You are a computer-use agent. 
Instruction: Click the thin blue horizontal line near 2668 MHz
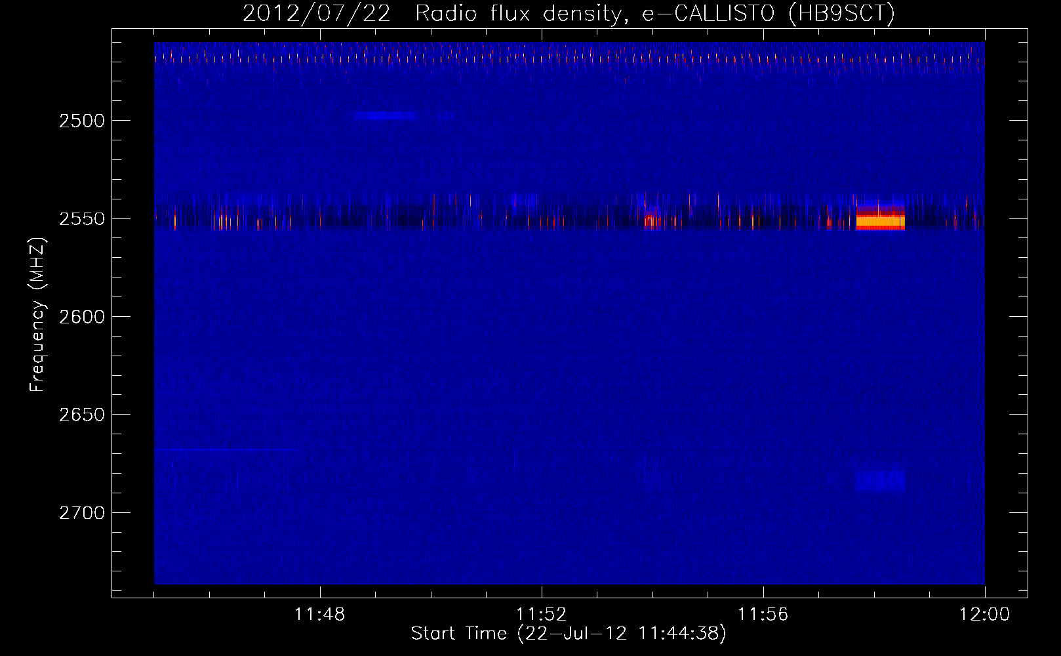click(228, 450)
